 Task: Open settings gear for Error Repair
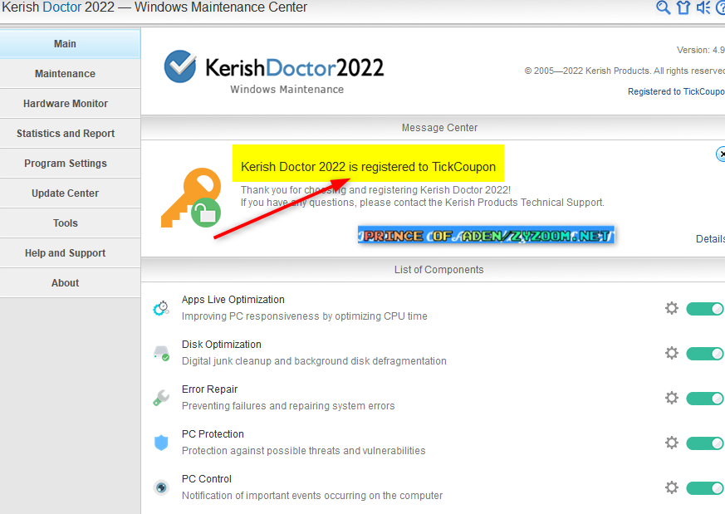[671, 398]
